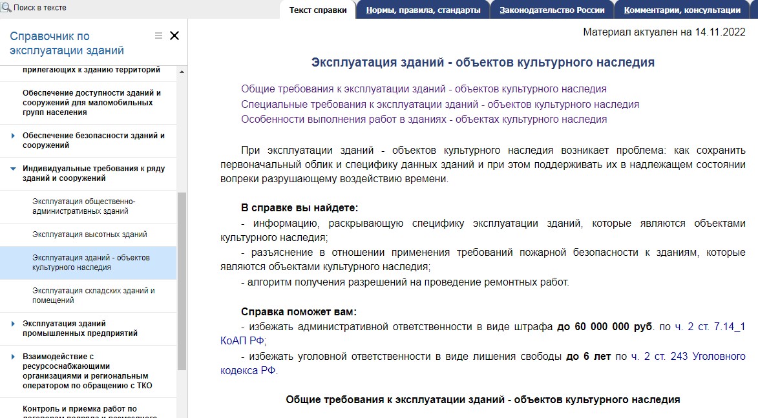Follow link 'Общие требования к эксплуатации зданий'
The height and width of the screenshot is (418, 758).
coord(423,89)
